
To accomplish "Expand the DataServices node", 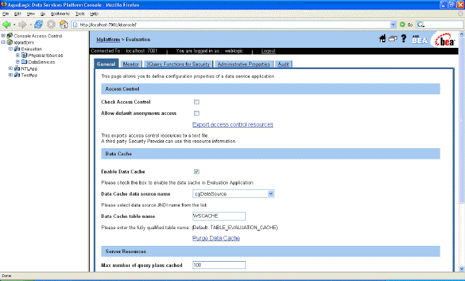I will pyautogui.click(x=17, y=62).
